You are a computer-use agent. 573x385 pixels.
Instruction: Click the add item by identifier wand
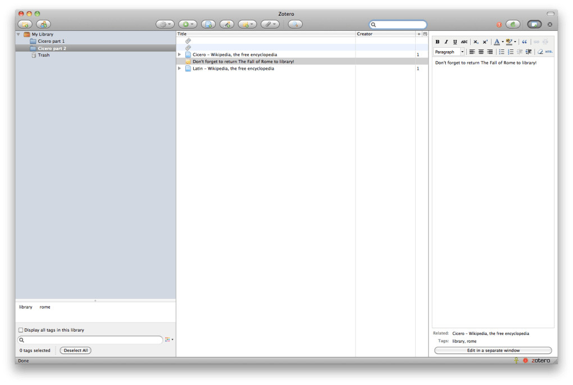(227, 25)
